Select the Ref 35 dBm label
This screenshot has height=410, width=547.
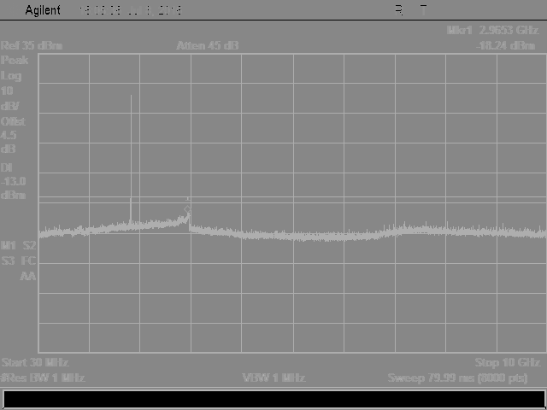point(32,45)
